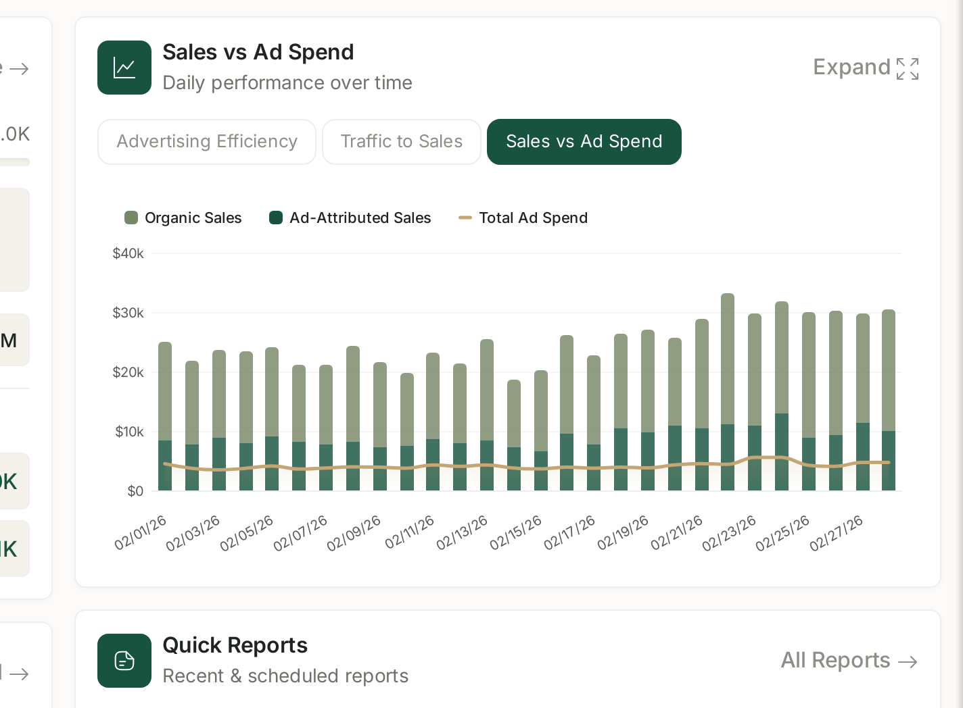
Task: Click the "$10k" y-axis label
Action: (128, 432)
